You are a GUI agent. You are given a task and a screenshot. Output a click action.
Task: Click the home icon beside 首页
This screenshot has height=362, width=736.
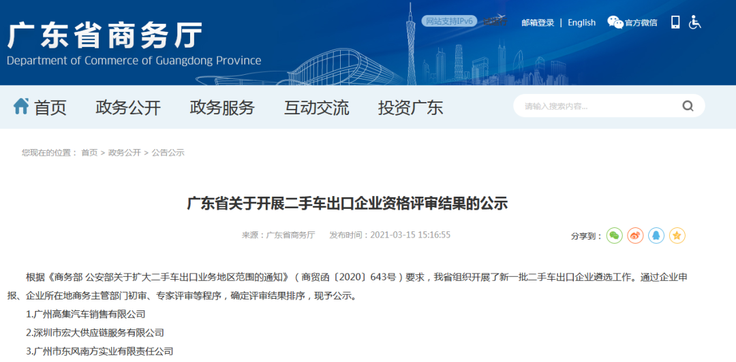[21, 106]
